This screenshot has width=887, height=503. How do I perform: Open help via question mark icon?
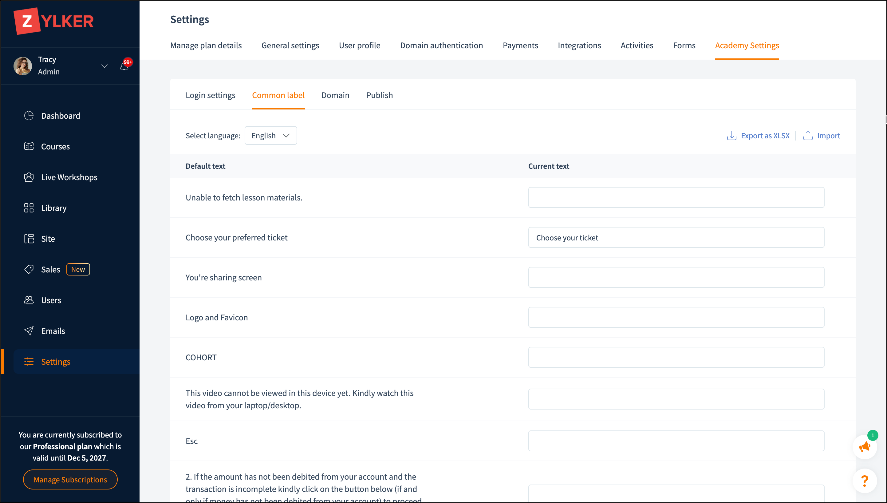click(864, 481)
